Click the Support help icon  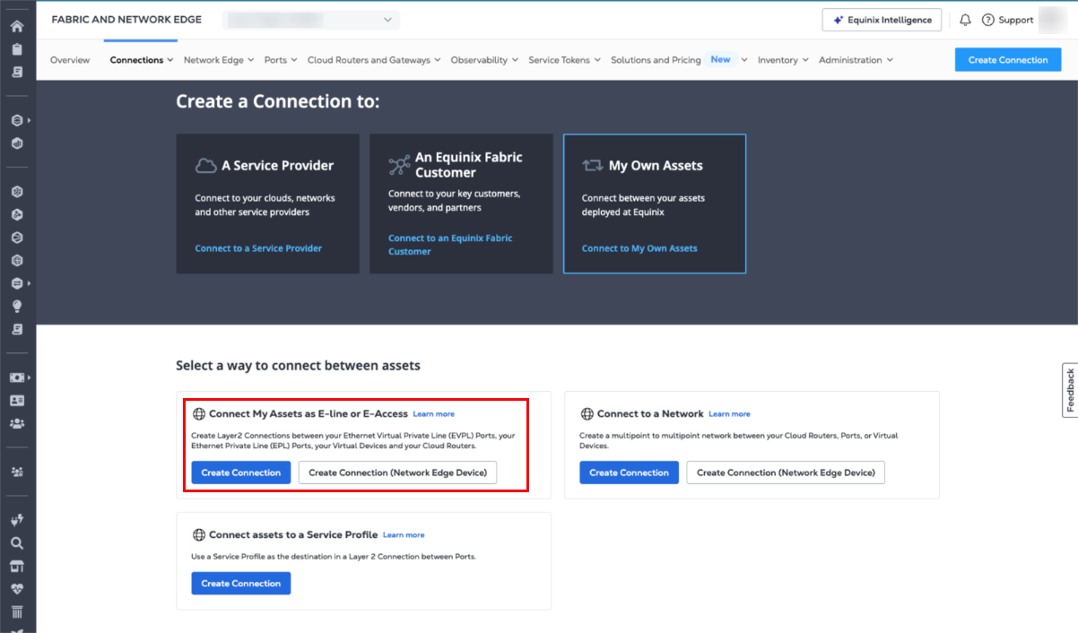point(988,20)
